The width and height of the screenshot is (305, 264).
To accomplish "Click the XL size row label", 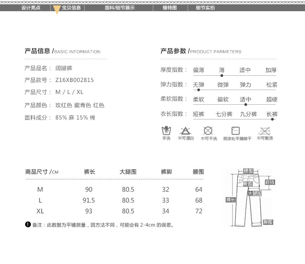I will [40, 211].
